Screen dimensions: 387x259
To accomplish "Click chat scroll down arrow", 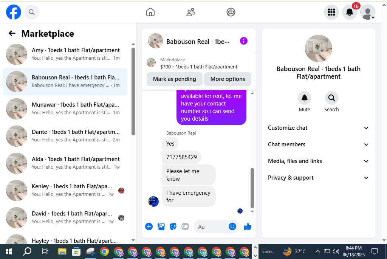I will tap(252, 211).
